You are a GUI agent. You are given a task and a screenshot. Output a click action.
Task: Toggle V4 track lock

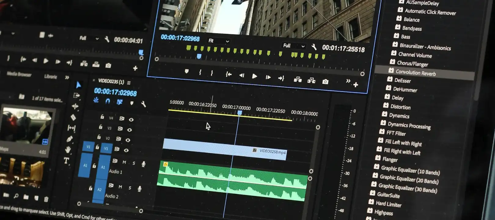(x=102, y=117)
